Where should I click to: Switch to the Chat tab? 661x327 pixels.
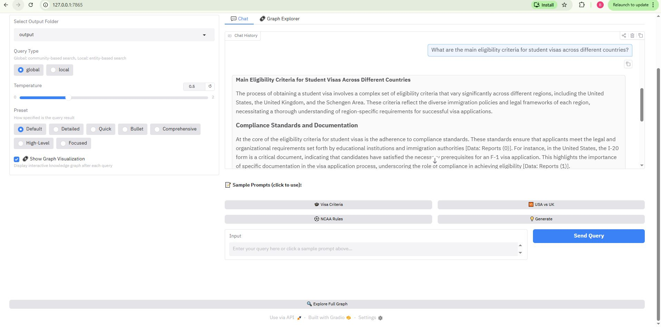click(239, 19)
